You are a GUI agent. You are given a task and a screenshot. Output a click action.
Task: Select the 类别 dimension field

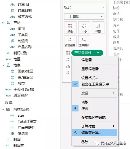pos(21,29)
